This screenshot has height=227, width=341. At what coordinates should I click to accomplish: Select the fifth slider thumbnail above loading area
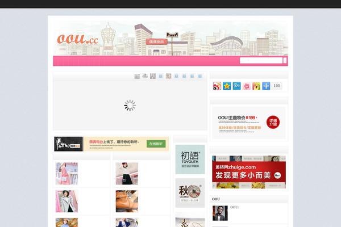[x=169, y=76]
